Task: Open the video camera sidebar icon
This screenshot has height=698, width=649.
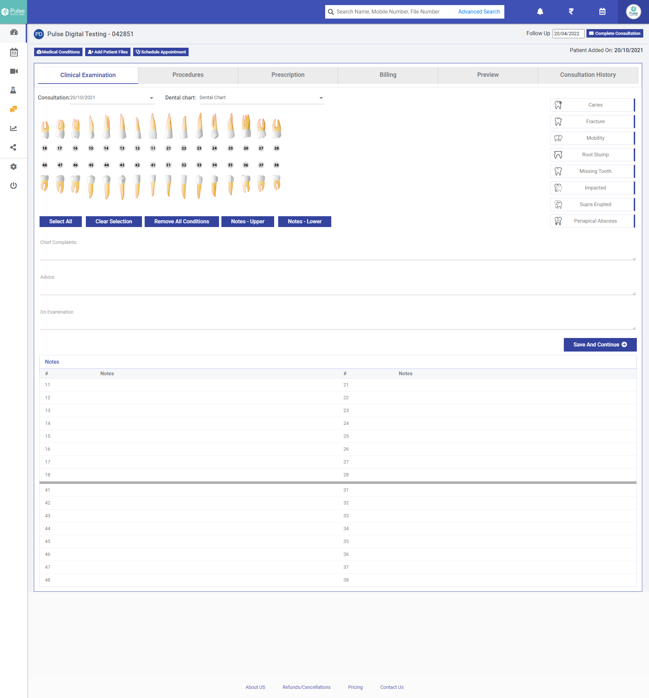Action: click(14, 71)
